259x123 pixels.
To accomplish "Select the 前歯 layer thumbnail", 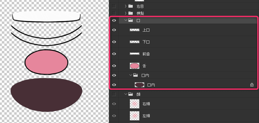I will 135,54.
